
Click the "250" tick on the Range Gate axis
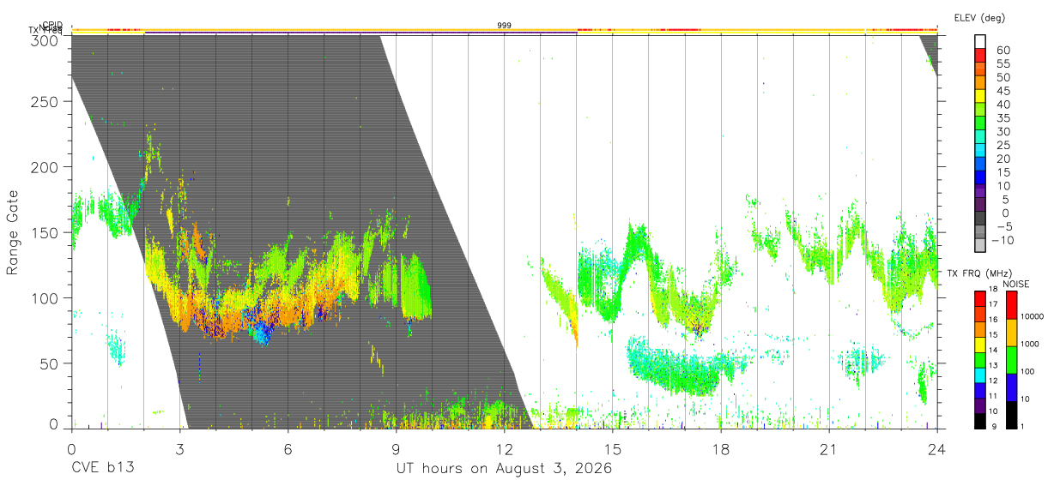coord(44,101)
